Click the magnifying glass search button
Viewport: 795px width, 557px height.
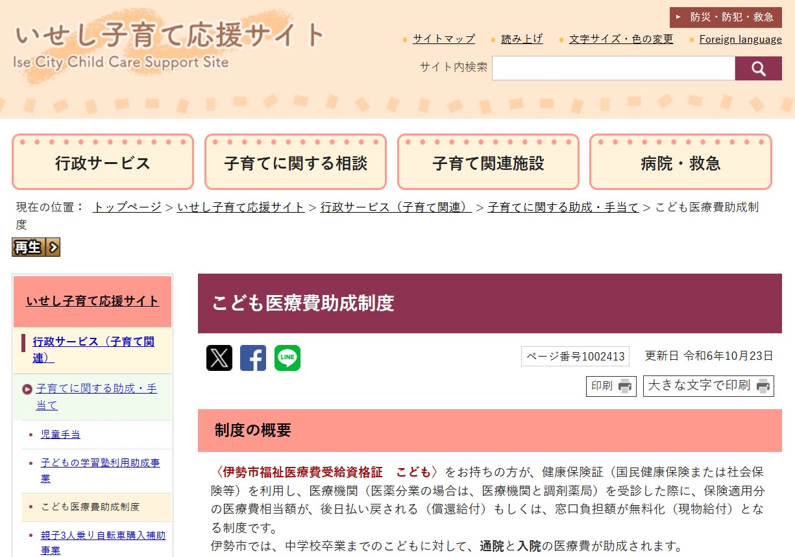tap(758, 68)
